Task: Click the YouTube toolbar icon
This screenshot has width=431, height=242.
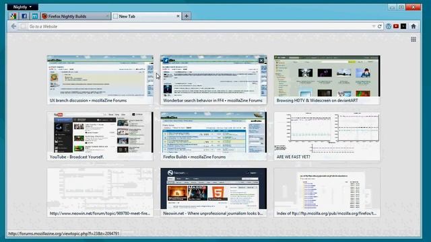Action: 396,26
